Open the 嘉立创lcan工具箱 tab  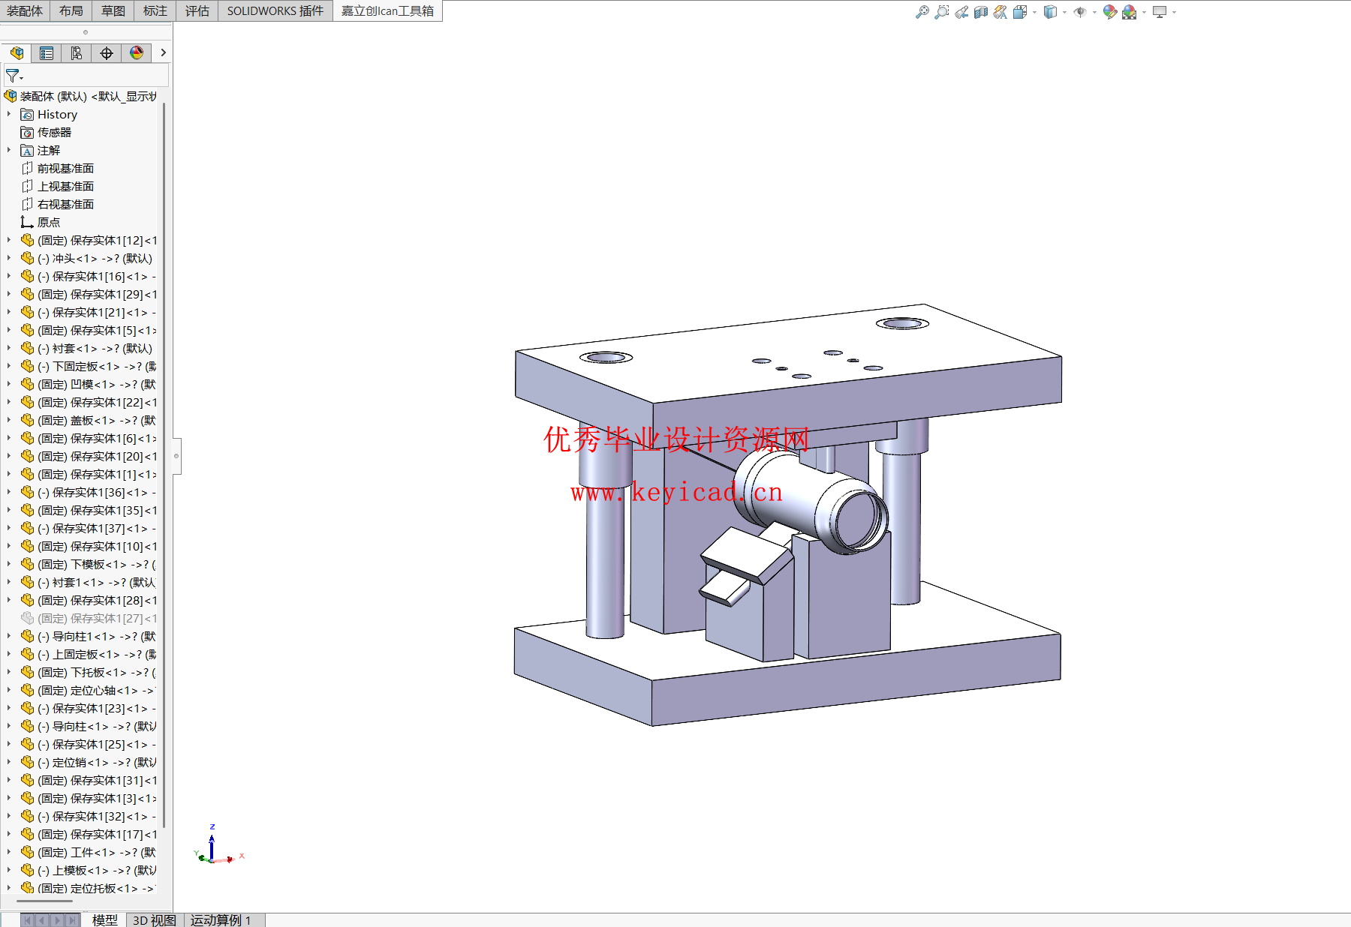[387, 11]
